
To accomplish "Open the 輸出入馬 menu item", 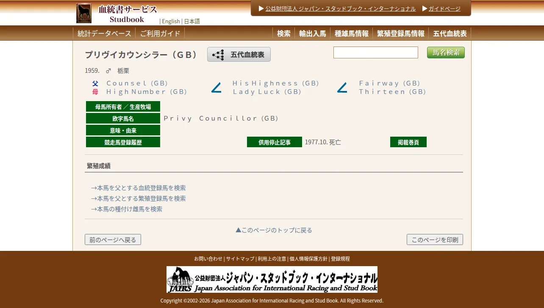I will (x=313, y=33).
